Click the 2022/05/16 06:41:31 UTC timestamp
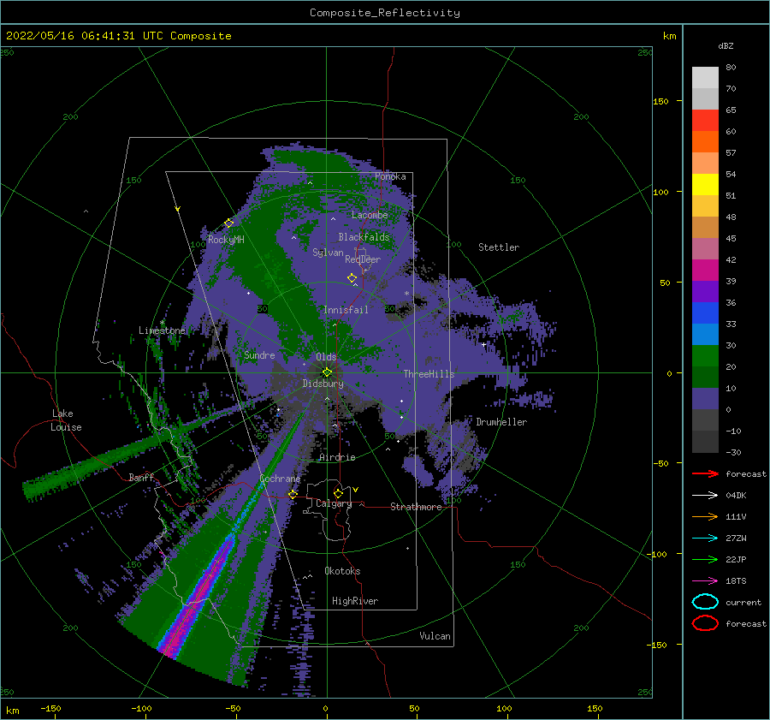770x720 pixels. click(x=74, y=36)
